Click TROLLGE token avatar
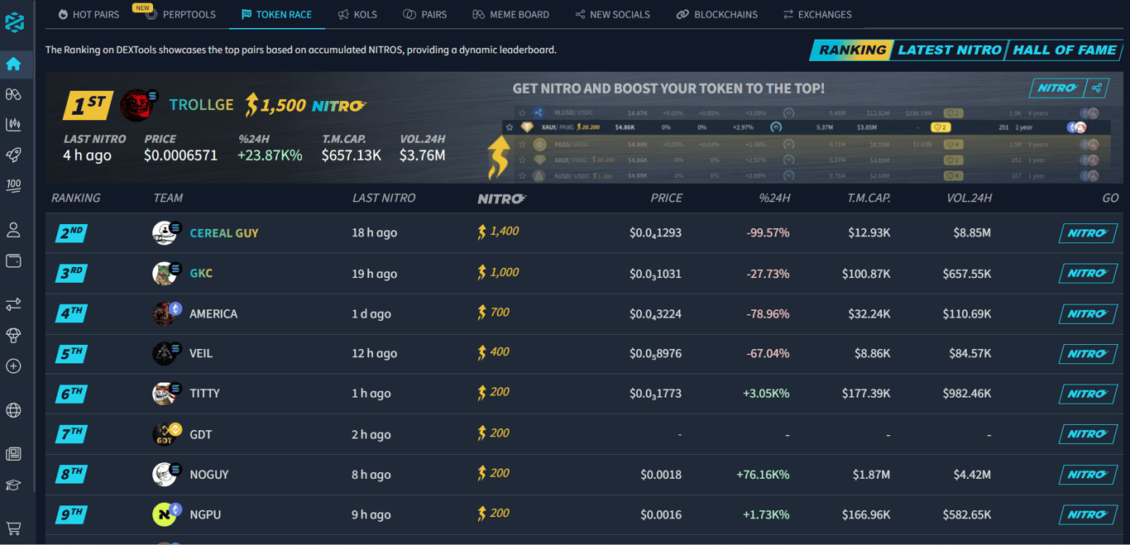 coord(136,105)
